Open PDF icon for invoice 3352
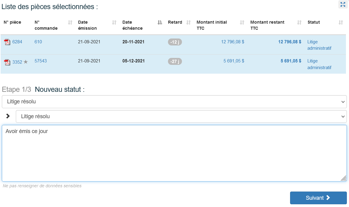The height and width of the screenshot is (207, 349). tap(7, 62)
